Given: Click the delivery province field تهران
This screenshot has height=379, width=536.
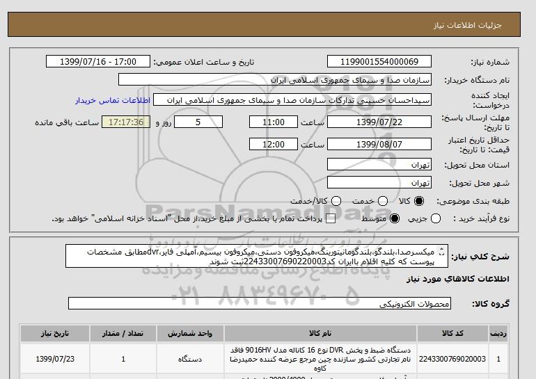Looking at the screenshot, I should click(379, 165).
